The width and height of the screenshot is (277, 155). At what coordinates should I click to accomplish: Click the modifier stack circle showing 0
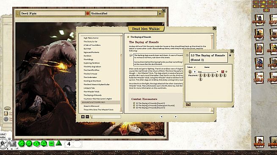coord(3,143)
